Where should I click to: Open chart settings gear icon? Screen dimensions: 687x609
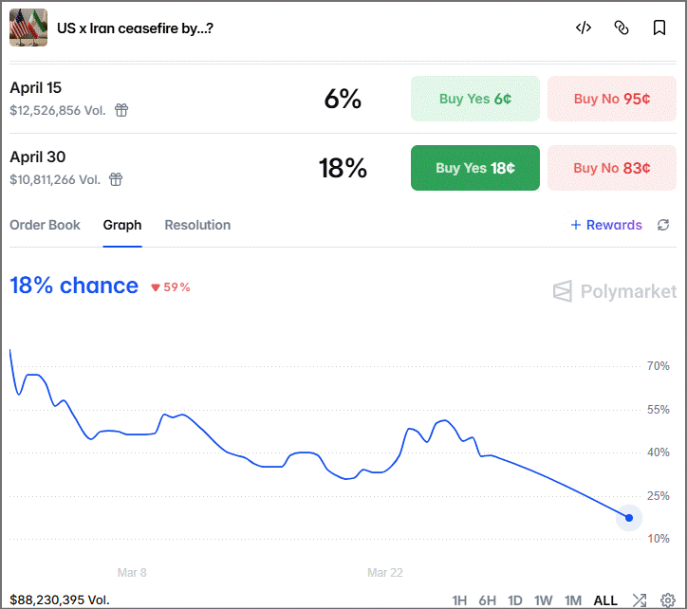[x=668, y=600]
